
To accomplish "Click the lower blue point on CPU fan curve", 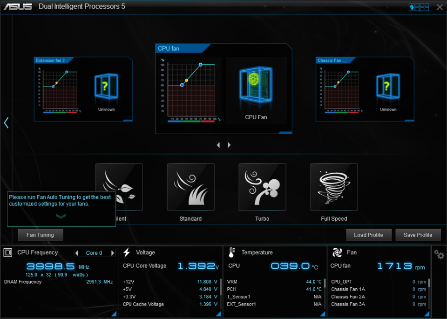I will click(182, 85).
